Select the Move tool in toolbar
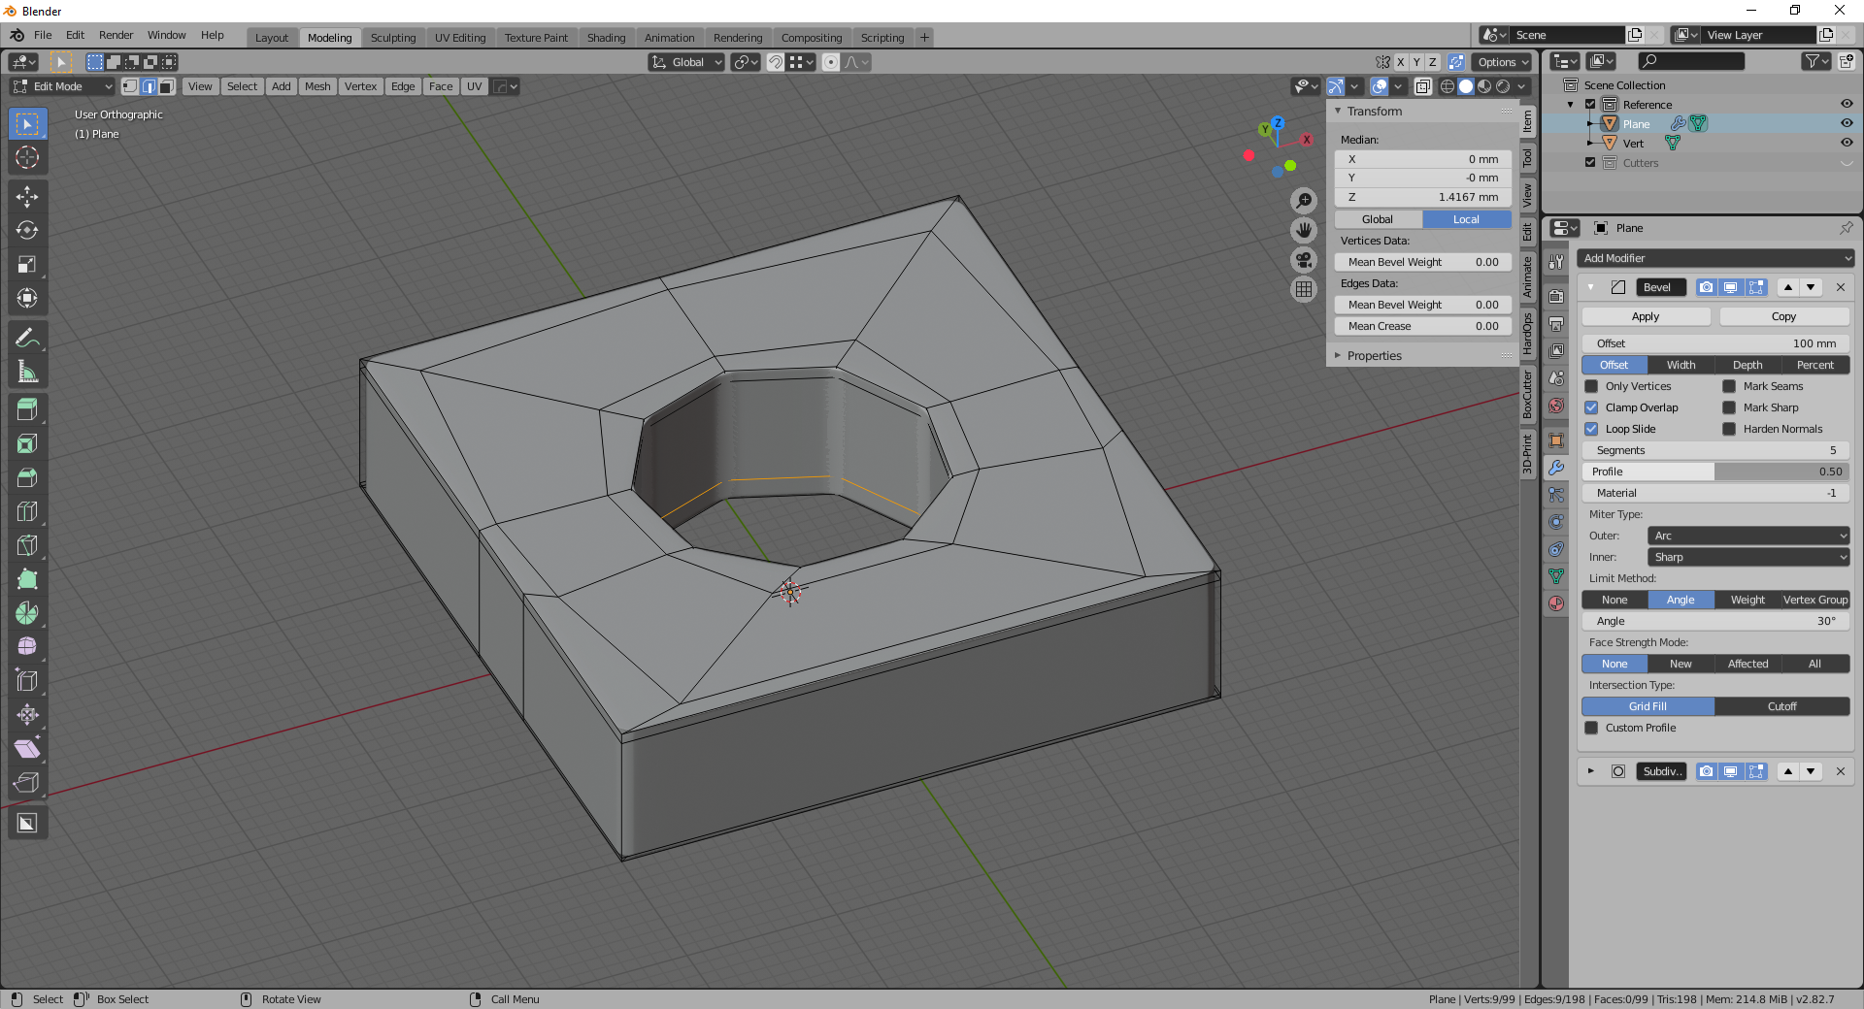 click(27, 197)
